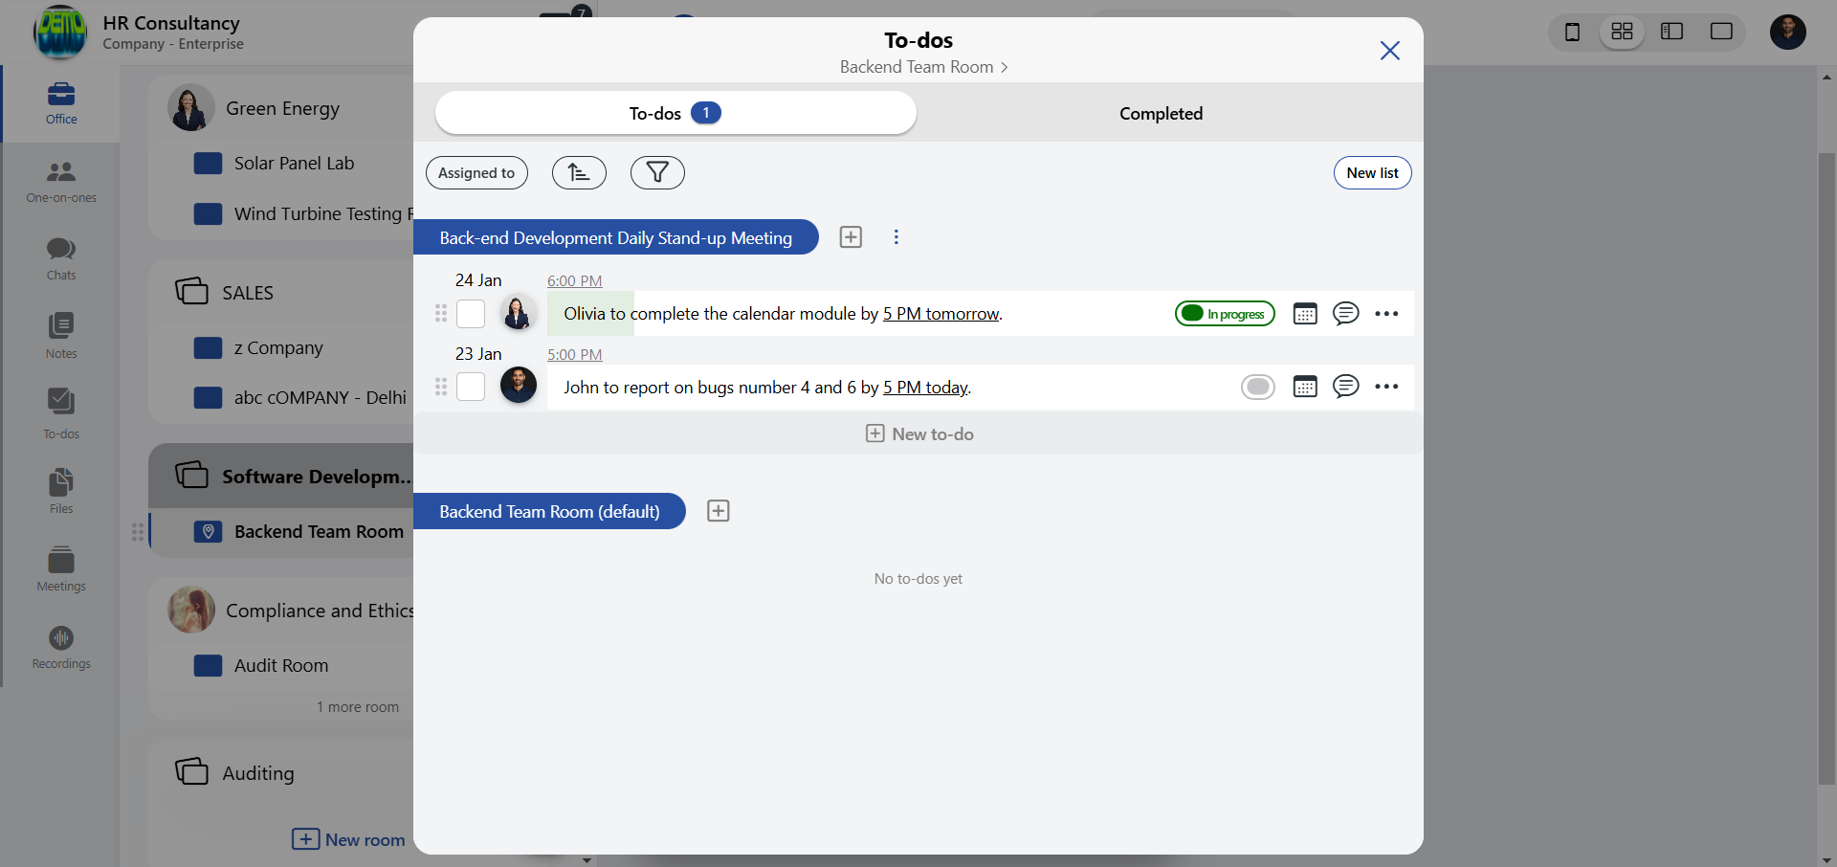Open To-dos in sidebar

[x=61, y=413]
